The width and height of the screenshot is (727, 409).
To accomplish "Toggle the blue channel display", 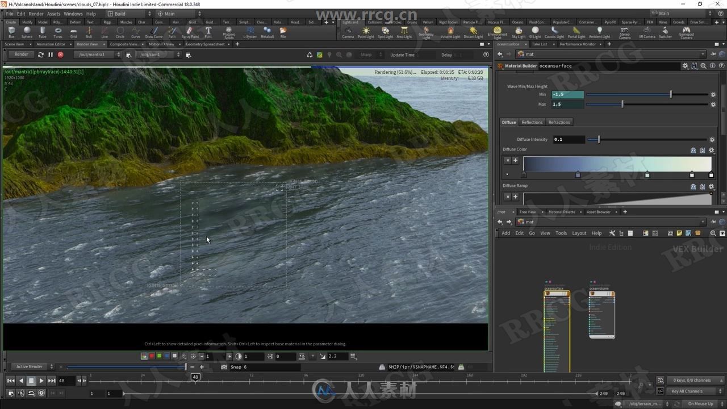I will pyautogui.click(x=167, y=356).
